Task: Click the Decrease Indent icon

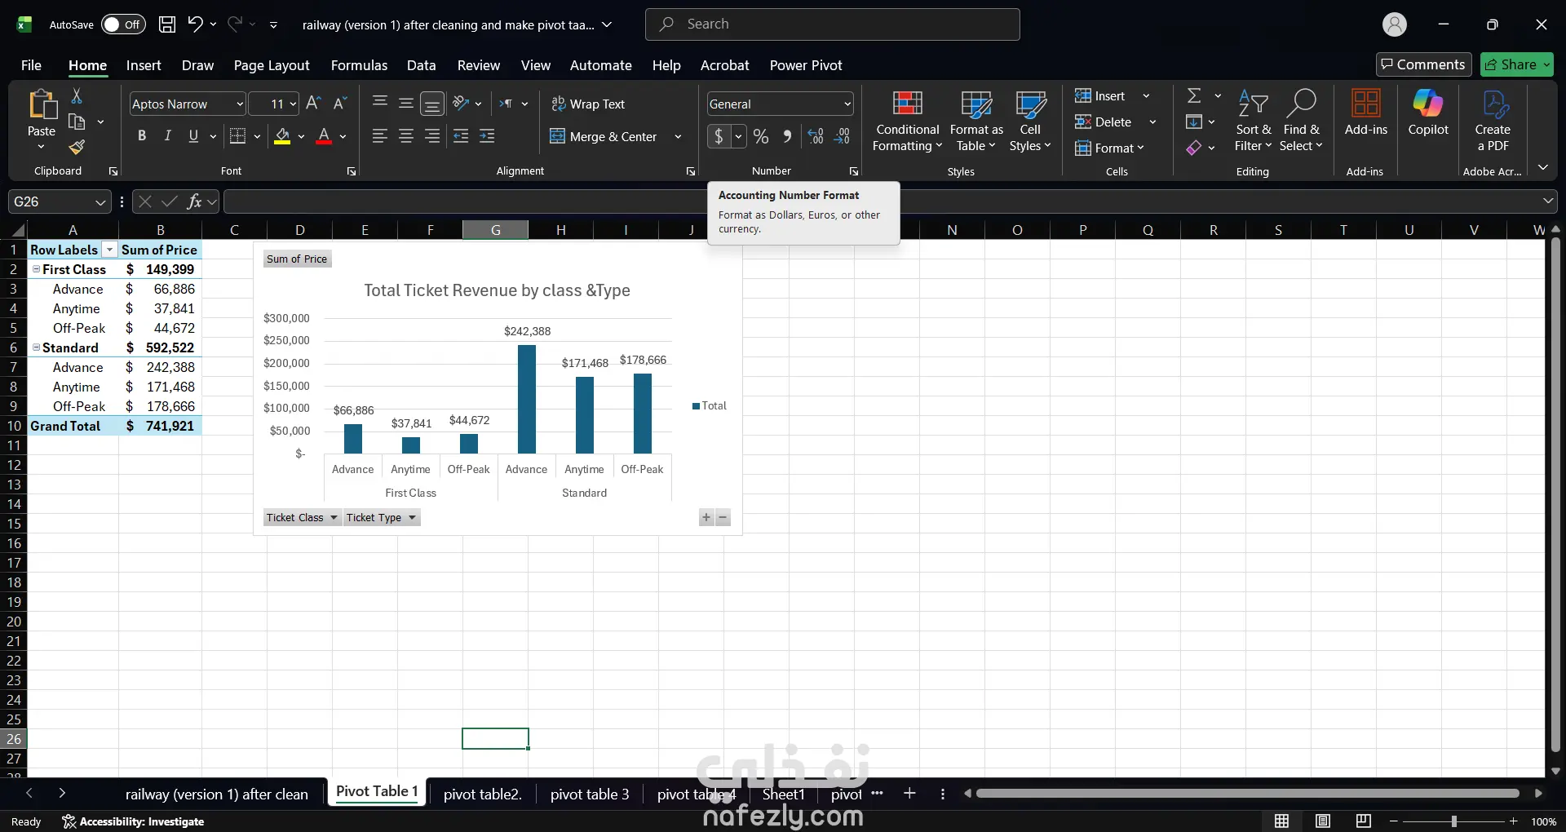Action: point(461,136)
